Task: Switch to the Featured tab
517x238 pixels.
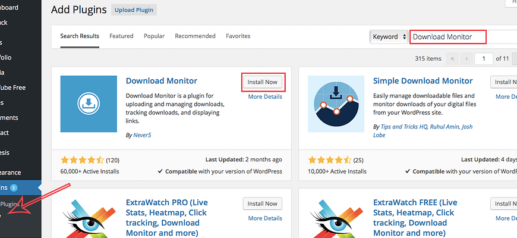Action: point(121,36)
